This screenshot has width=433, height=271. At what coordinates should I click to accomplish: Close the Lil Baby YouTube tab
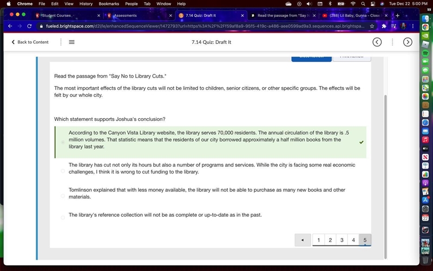tap(386, 16)
